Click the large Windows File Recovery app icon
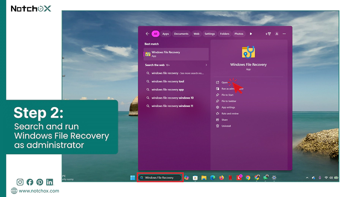The image size is (350, 197). pos(248,52)
